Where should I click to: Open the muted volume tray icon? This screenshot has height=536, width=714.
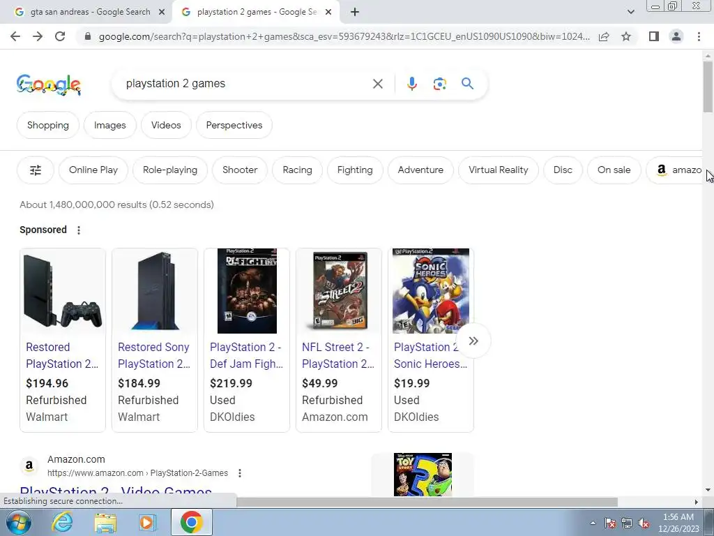(x=644, y=523)
